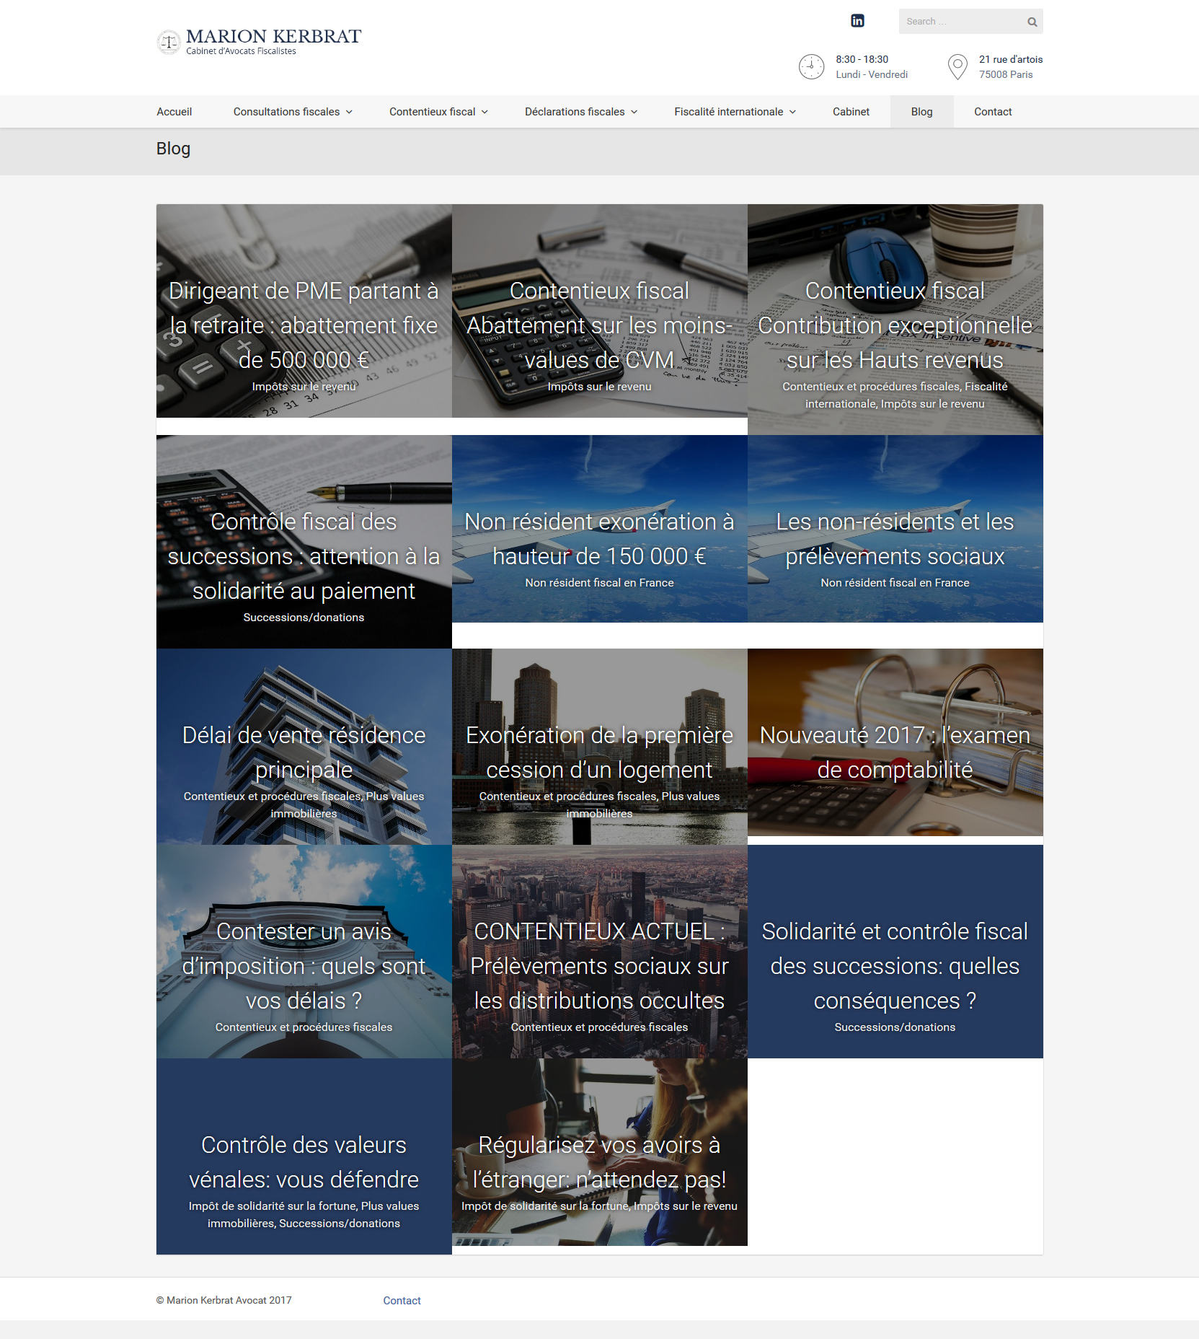Click Non résident fiscal en France under prélèvements sociaux

click(x=895, y=583)
